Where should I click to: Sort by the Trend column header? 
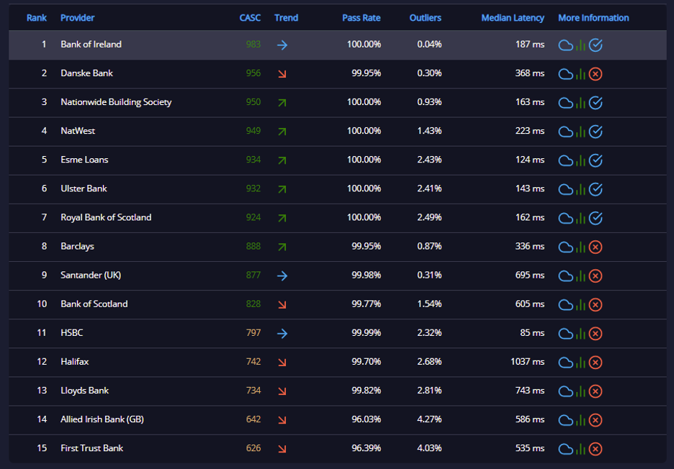(x=287, y=17)
